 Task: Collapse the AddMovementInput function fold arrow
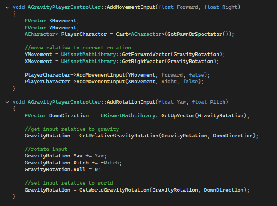(7, 7)
